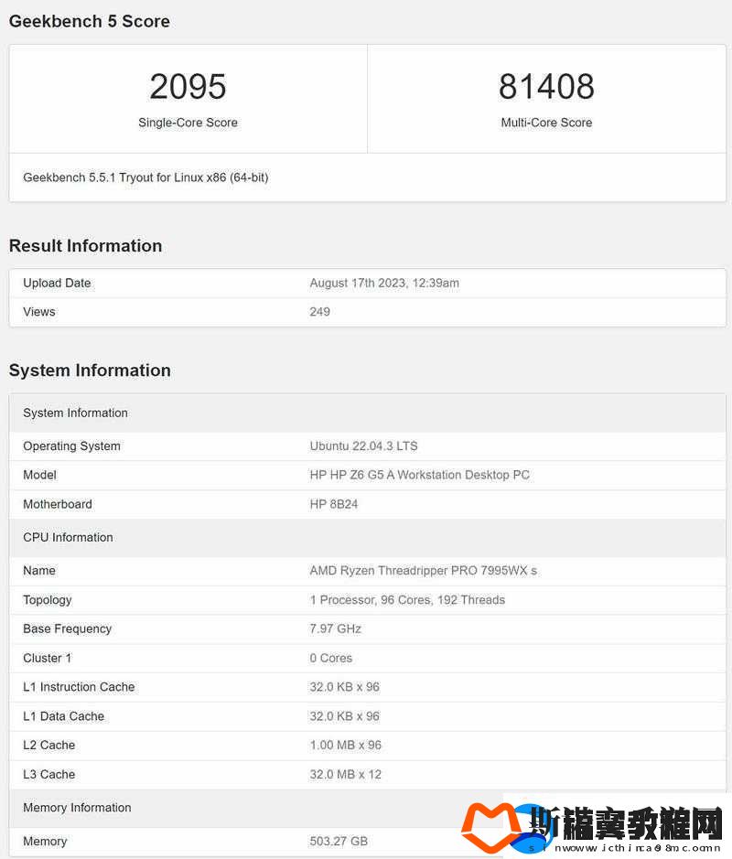Select "HP HP Z6 G5 A Workstation Desktop PC"
Screen dimensions: 732x859
click(420, 475)
